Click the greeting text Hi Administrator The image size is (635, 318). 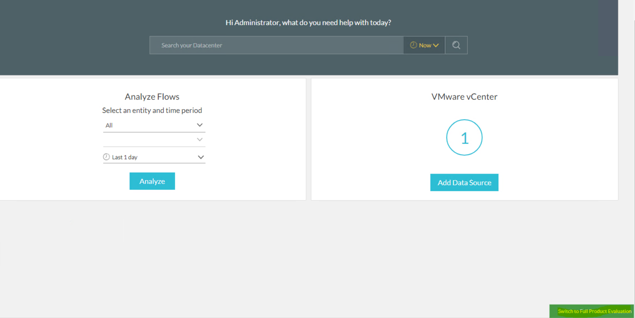[308, 23]
